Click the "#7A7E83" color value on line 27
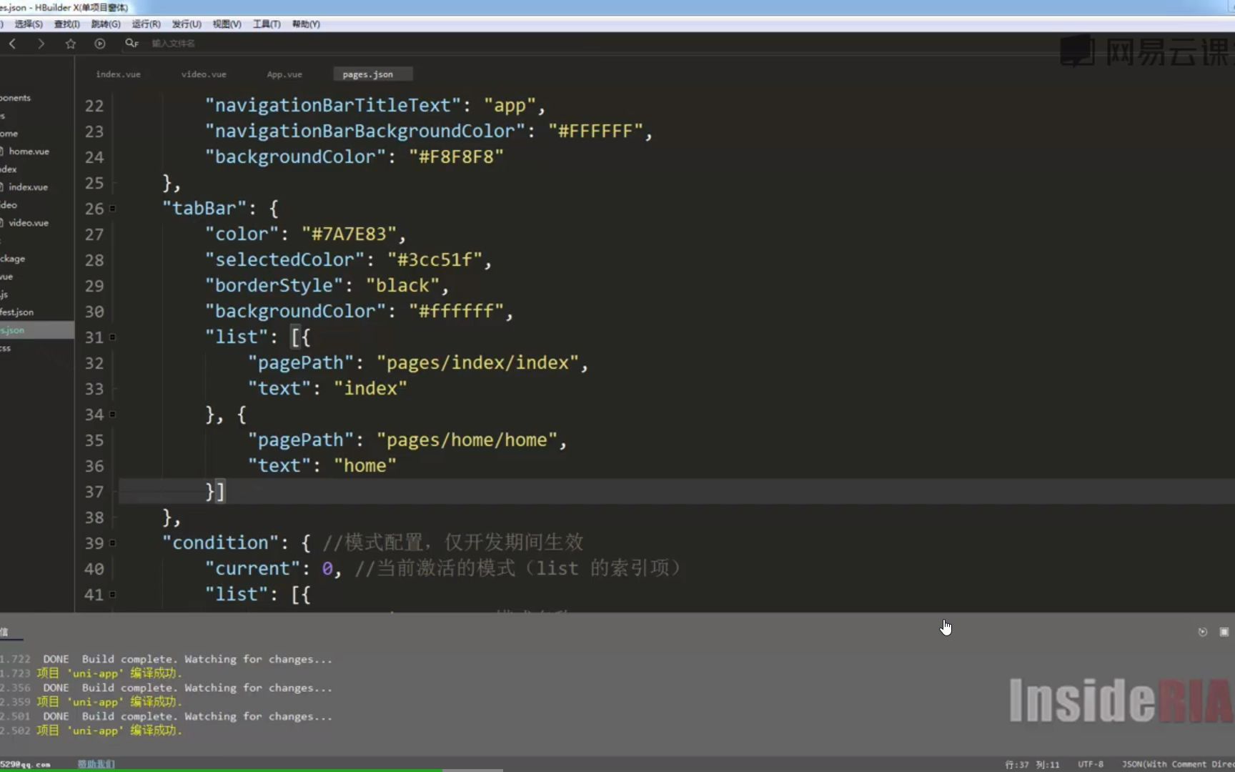Image resolution: width=1235 pixels, height=772 pixels. click(348, 234)
